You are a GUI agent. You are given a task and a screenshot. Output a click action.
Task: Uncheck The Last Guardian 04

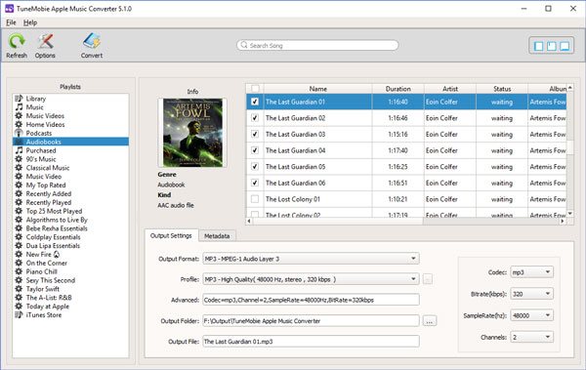[255, 150]
